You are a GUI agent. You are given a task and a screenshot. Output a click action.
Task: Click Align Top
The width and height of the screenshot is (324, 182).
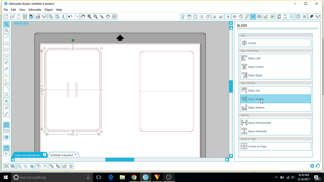pos(275,90)
